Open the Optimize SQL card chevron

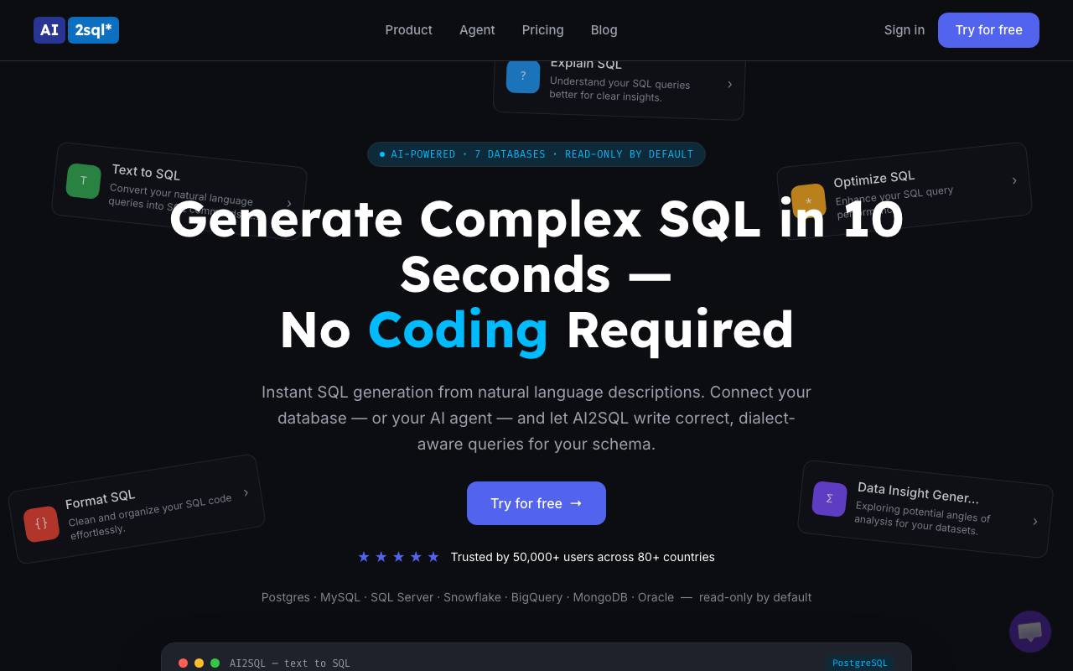coord(1014,180)
